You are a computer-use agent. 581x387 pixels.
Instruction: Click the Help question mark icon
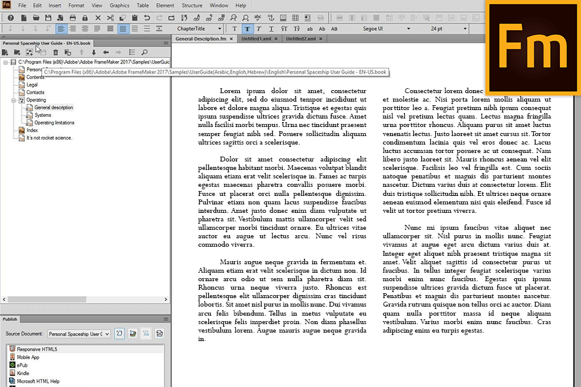(11, 18)
